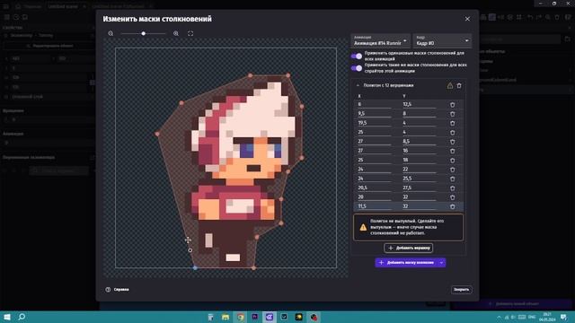
Task: Delete the whole 12-vertex polygon
Action: click(x=459, y=86)
